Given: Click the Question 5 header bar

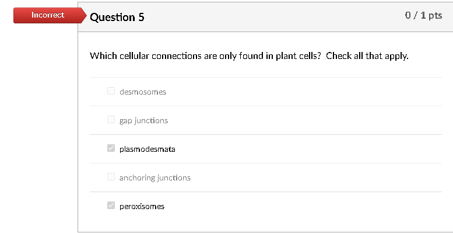Looking at the screenshot, I should (265, 17).
